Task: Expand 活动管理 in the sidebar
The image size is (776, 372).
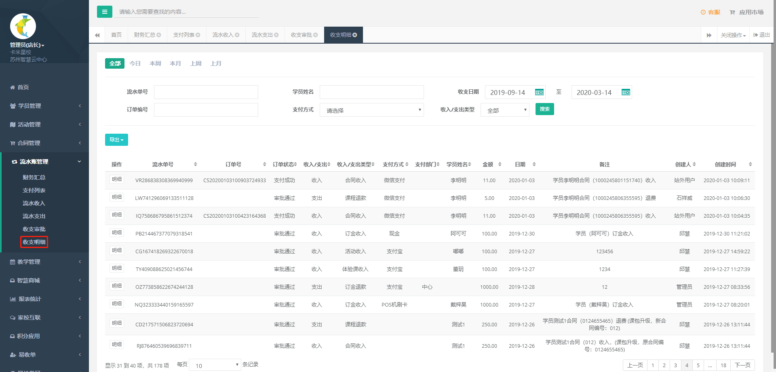Action: 44,124
